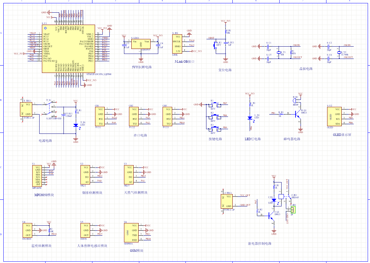370x263 pixels.
Task: Click the T_D1 power LED diode symbol
Action: (x=76, y=125)
